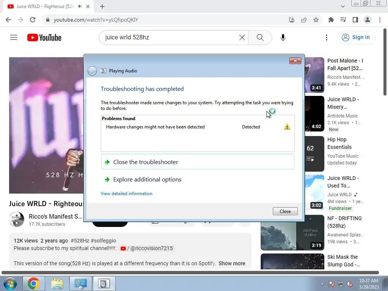Open the tab search dropdown arrow
The image size is (388, 291).
pyautogui.click(x=343, y=6)
